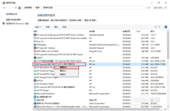Viewport: 170px width, 111px height.
Task: Click the horizontal scrollbar right arrow
Action: point(165,109)
